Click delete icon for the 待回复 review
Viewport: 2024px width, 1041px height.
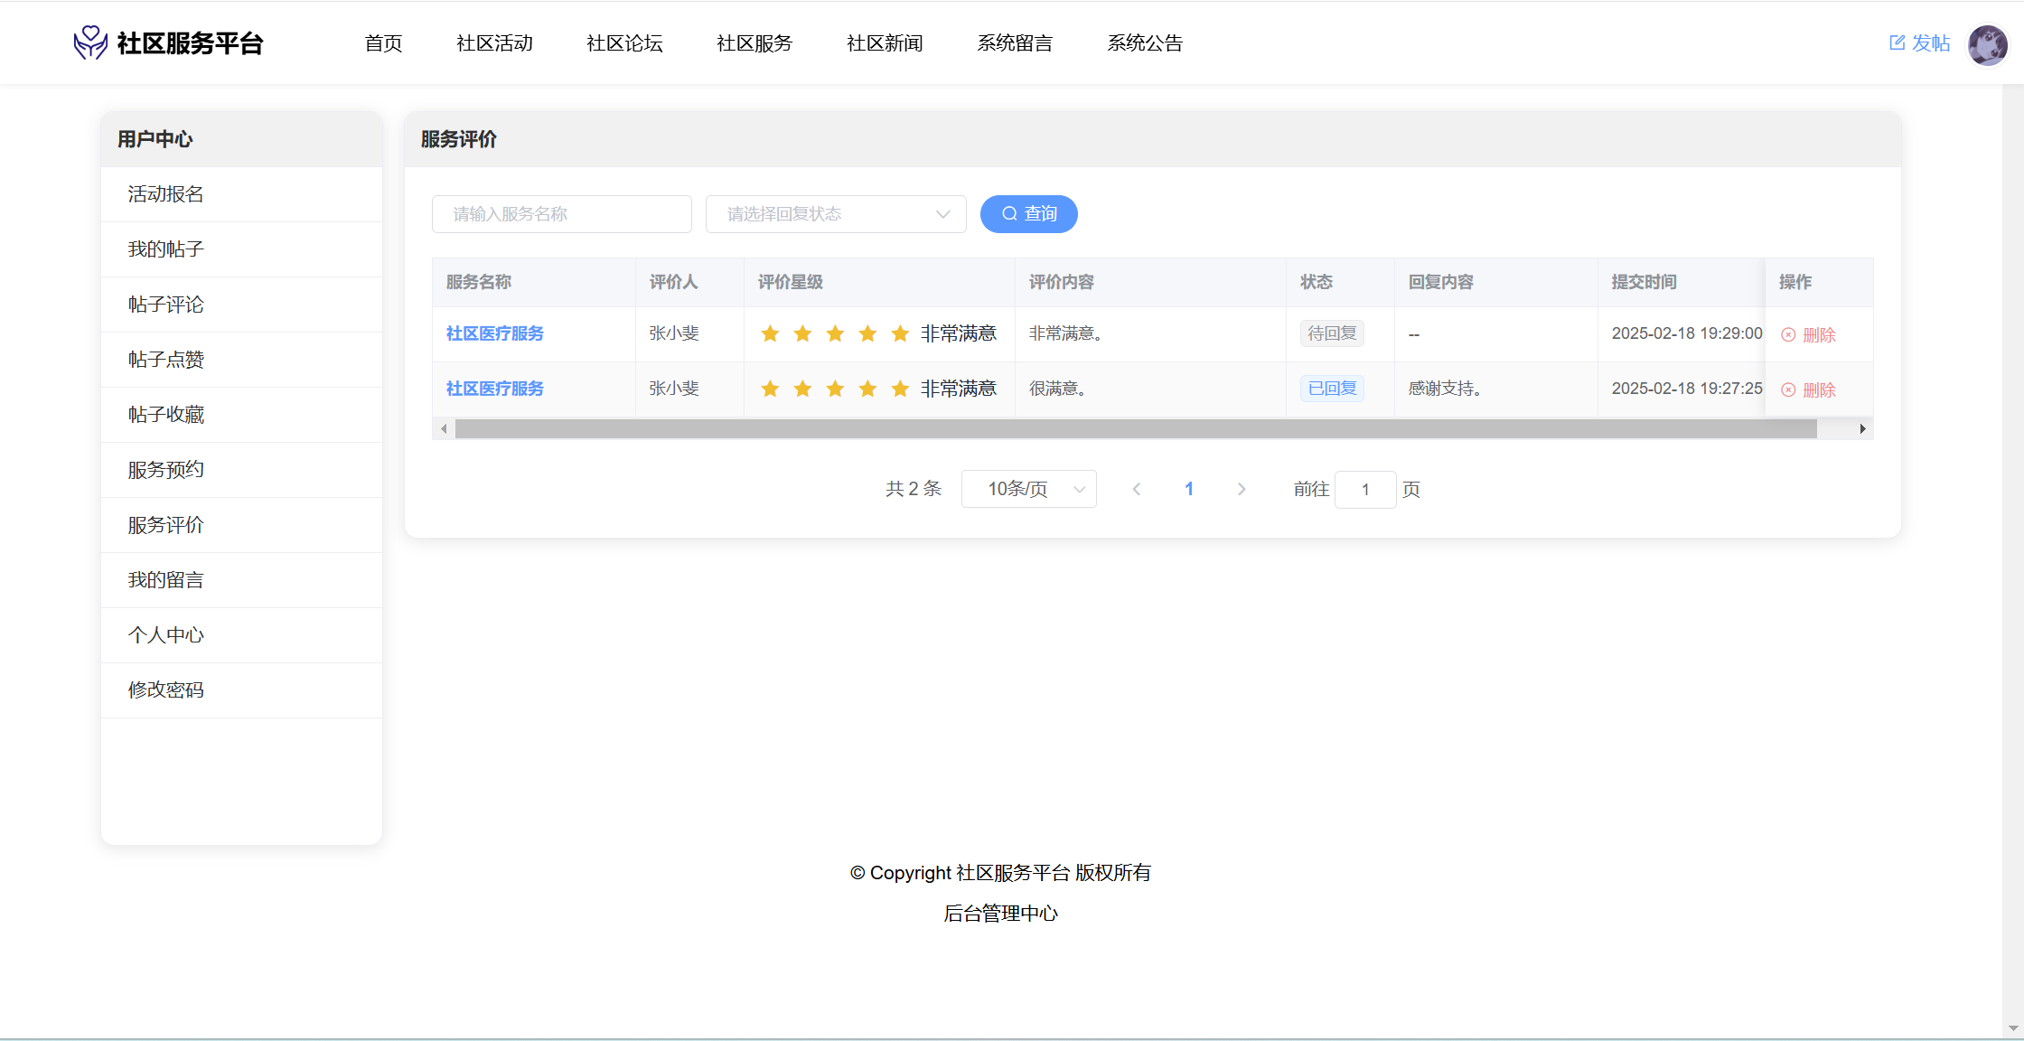pyautogui.click(x=1788, y=334)
